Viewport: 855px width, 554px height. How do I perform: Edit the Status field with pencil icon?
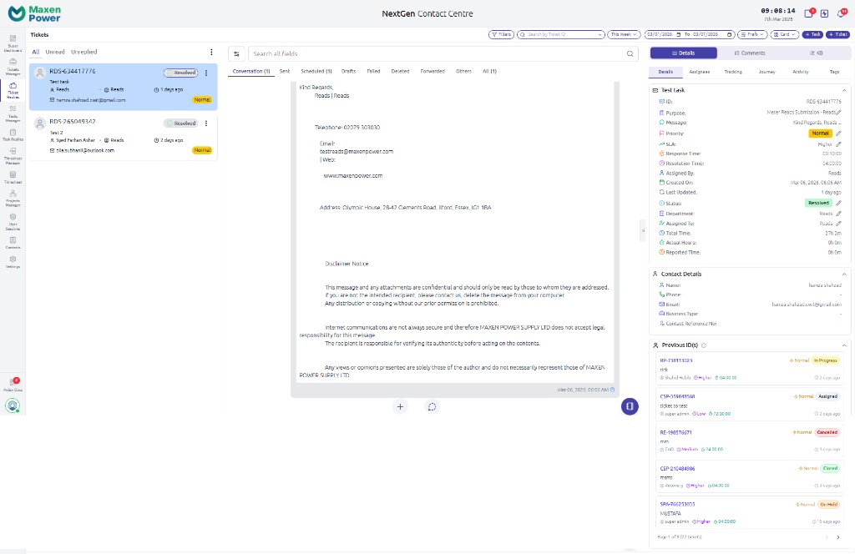pyautogui.click(x=838, y=203)
